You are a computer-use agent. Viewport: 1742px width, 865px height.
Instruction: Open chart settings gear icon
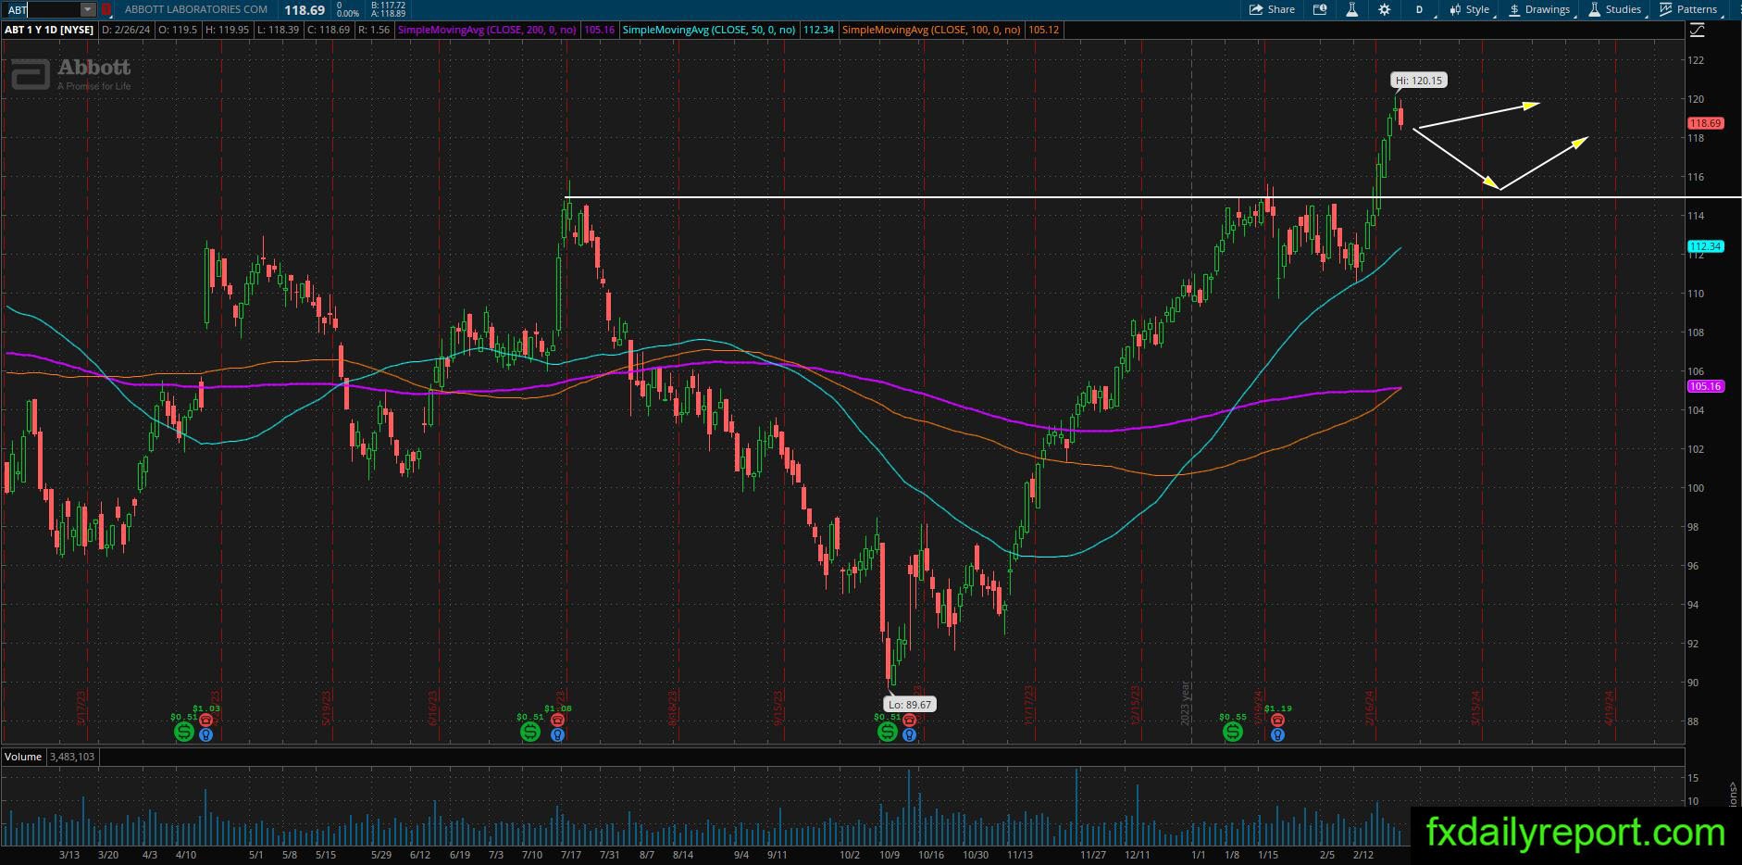click(x=1384, y=9)
